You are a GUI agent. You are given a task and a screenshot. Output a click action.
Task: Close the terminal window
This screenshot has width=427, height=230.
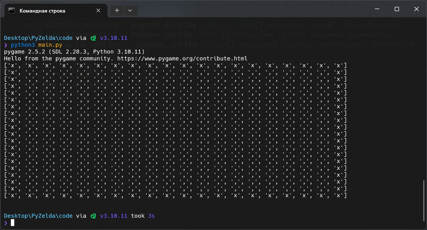coord(416,9)
